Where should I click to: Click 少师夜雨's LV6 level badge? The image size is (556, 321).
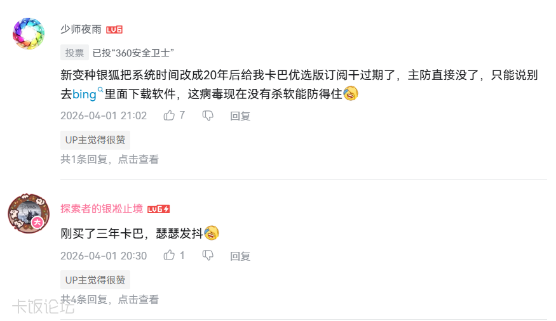pyautogui.click(x=114, y=30)
